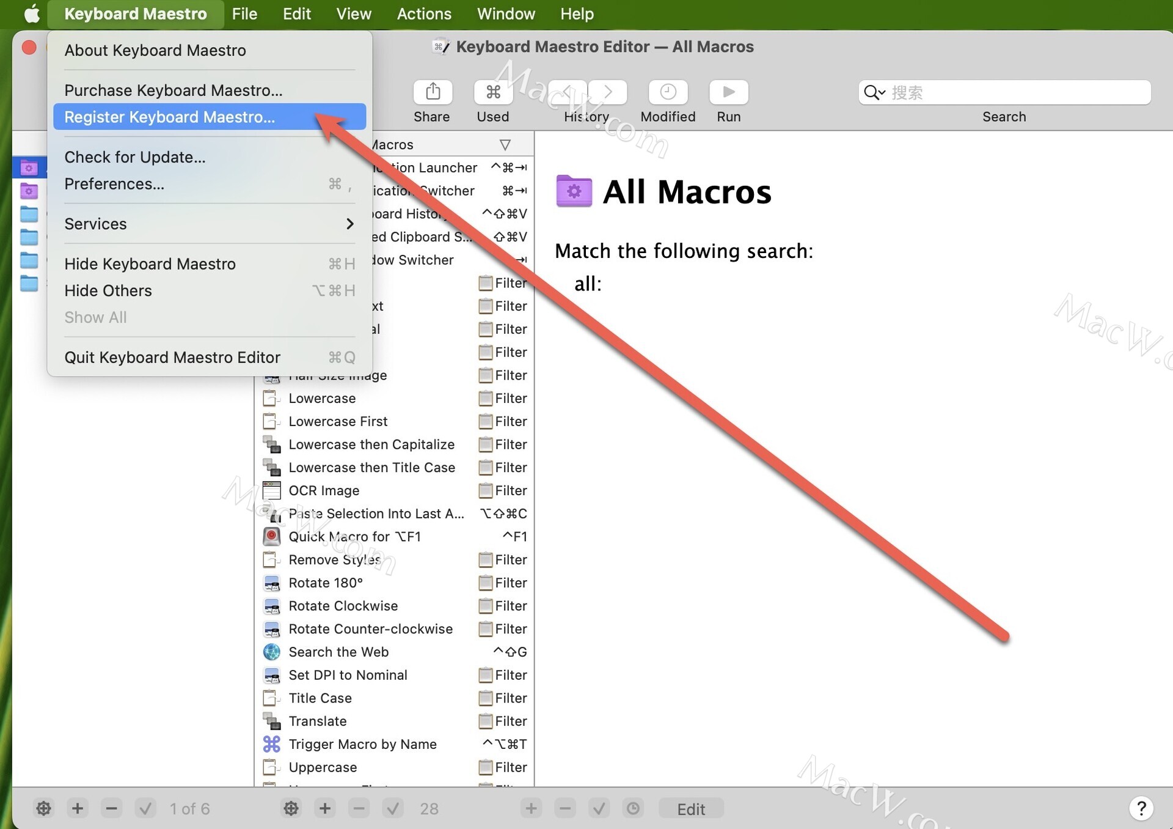1173x829 pixels.
Task: Open help with question mark button
Action: pos(1141,808)
